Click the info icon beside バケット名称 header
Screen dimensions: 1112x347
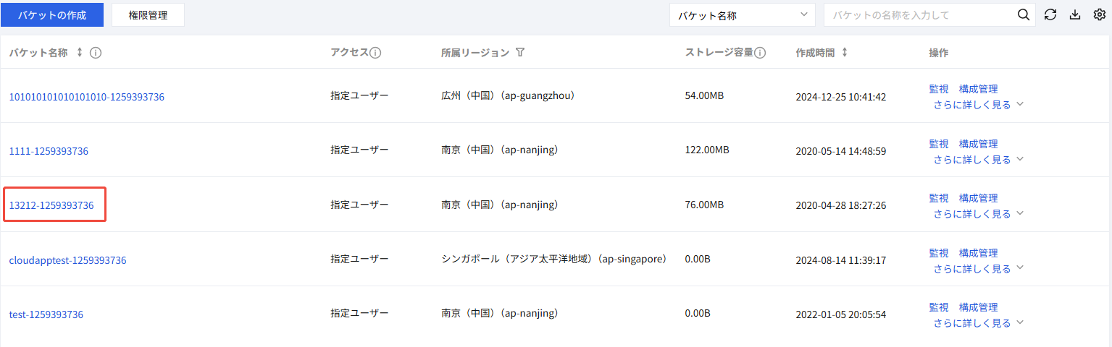point(95,53)
